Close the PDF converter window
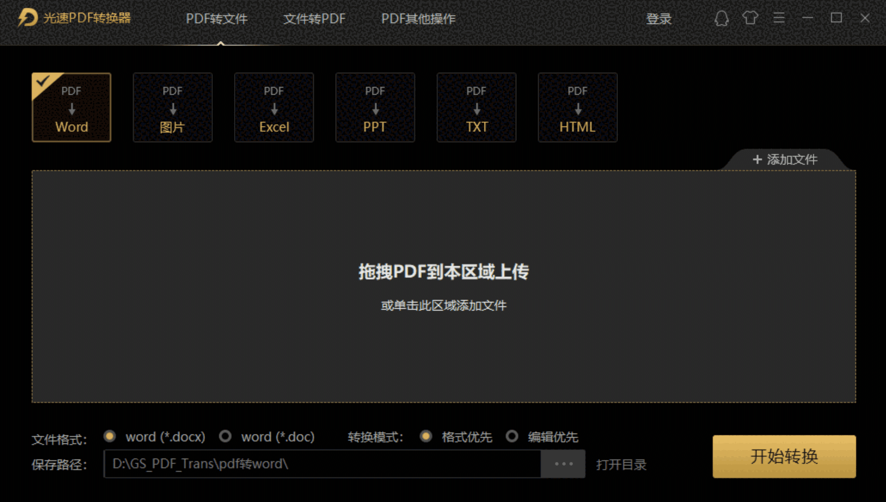886x502 pixels. tap(865, 18)
